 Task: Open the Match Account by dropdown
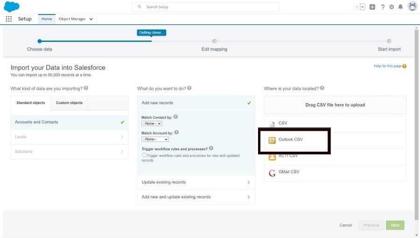(x=155, y=139)
